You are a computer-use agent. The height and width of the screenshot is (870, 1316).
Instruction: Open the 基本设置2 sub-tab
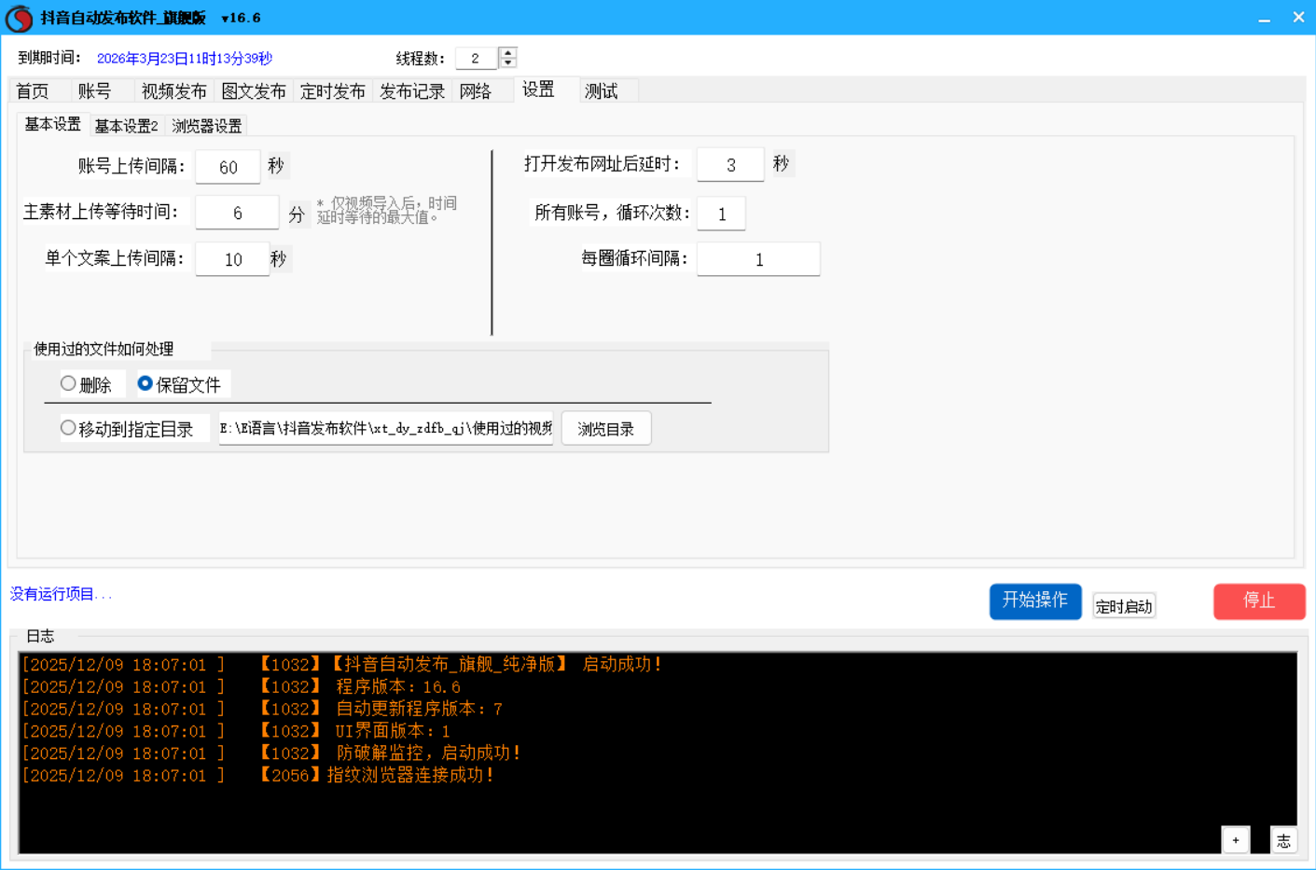126,126
